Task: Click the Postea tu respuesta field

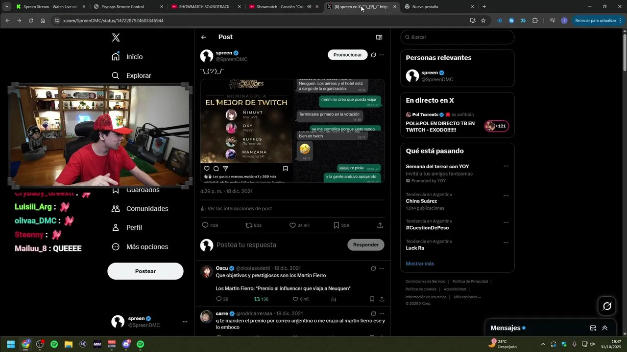Action: 279,245
